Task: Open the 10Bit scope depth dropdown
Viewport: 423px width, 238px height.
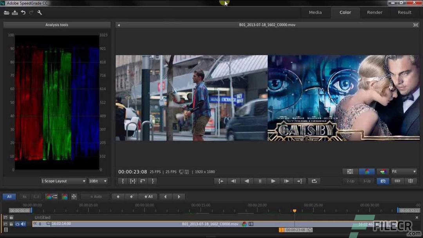Action: pos(98,181)
